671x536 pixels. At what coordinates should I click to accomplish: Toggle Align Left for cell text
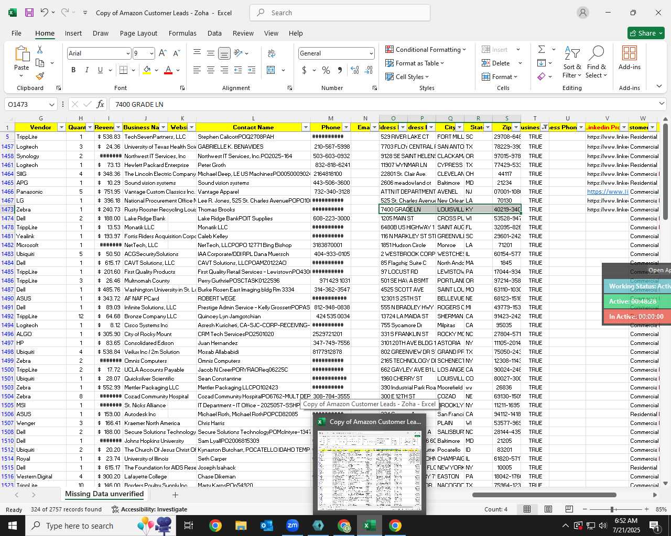click(197, 70)
